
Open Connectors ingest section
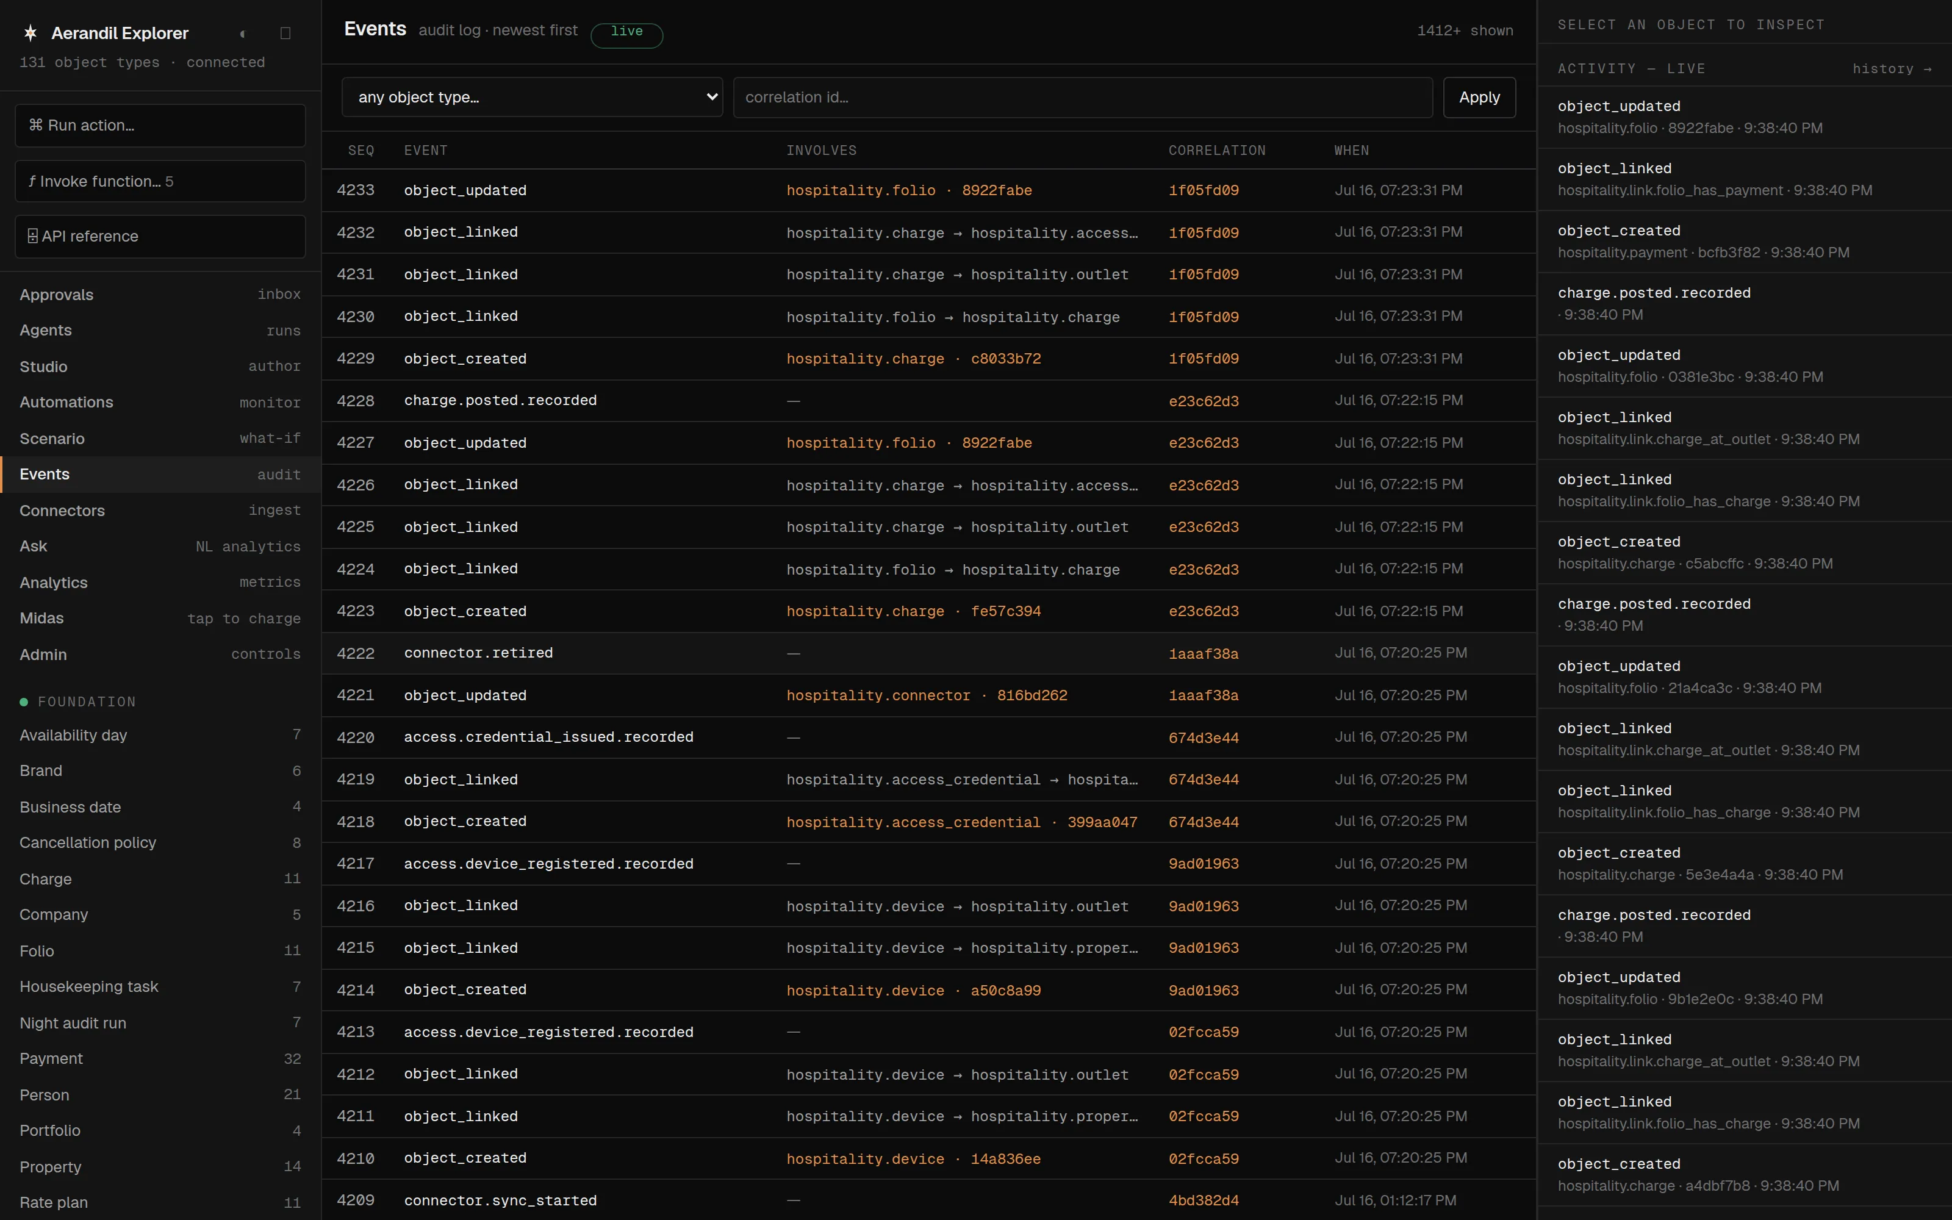pyautogui.click(x=160, y=510)
